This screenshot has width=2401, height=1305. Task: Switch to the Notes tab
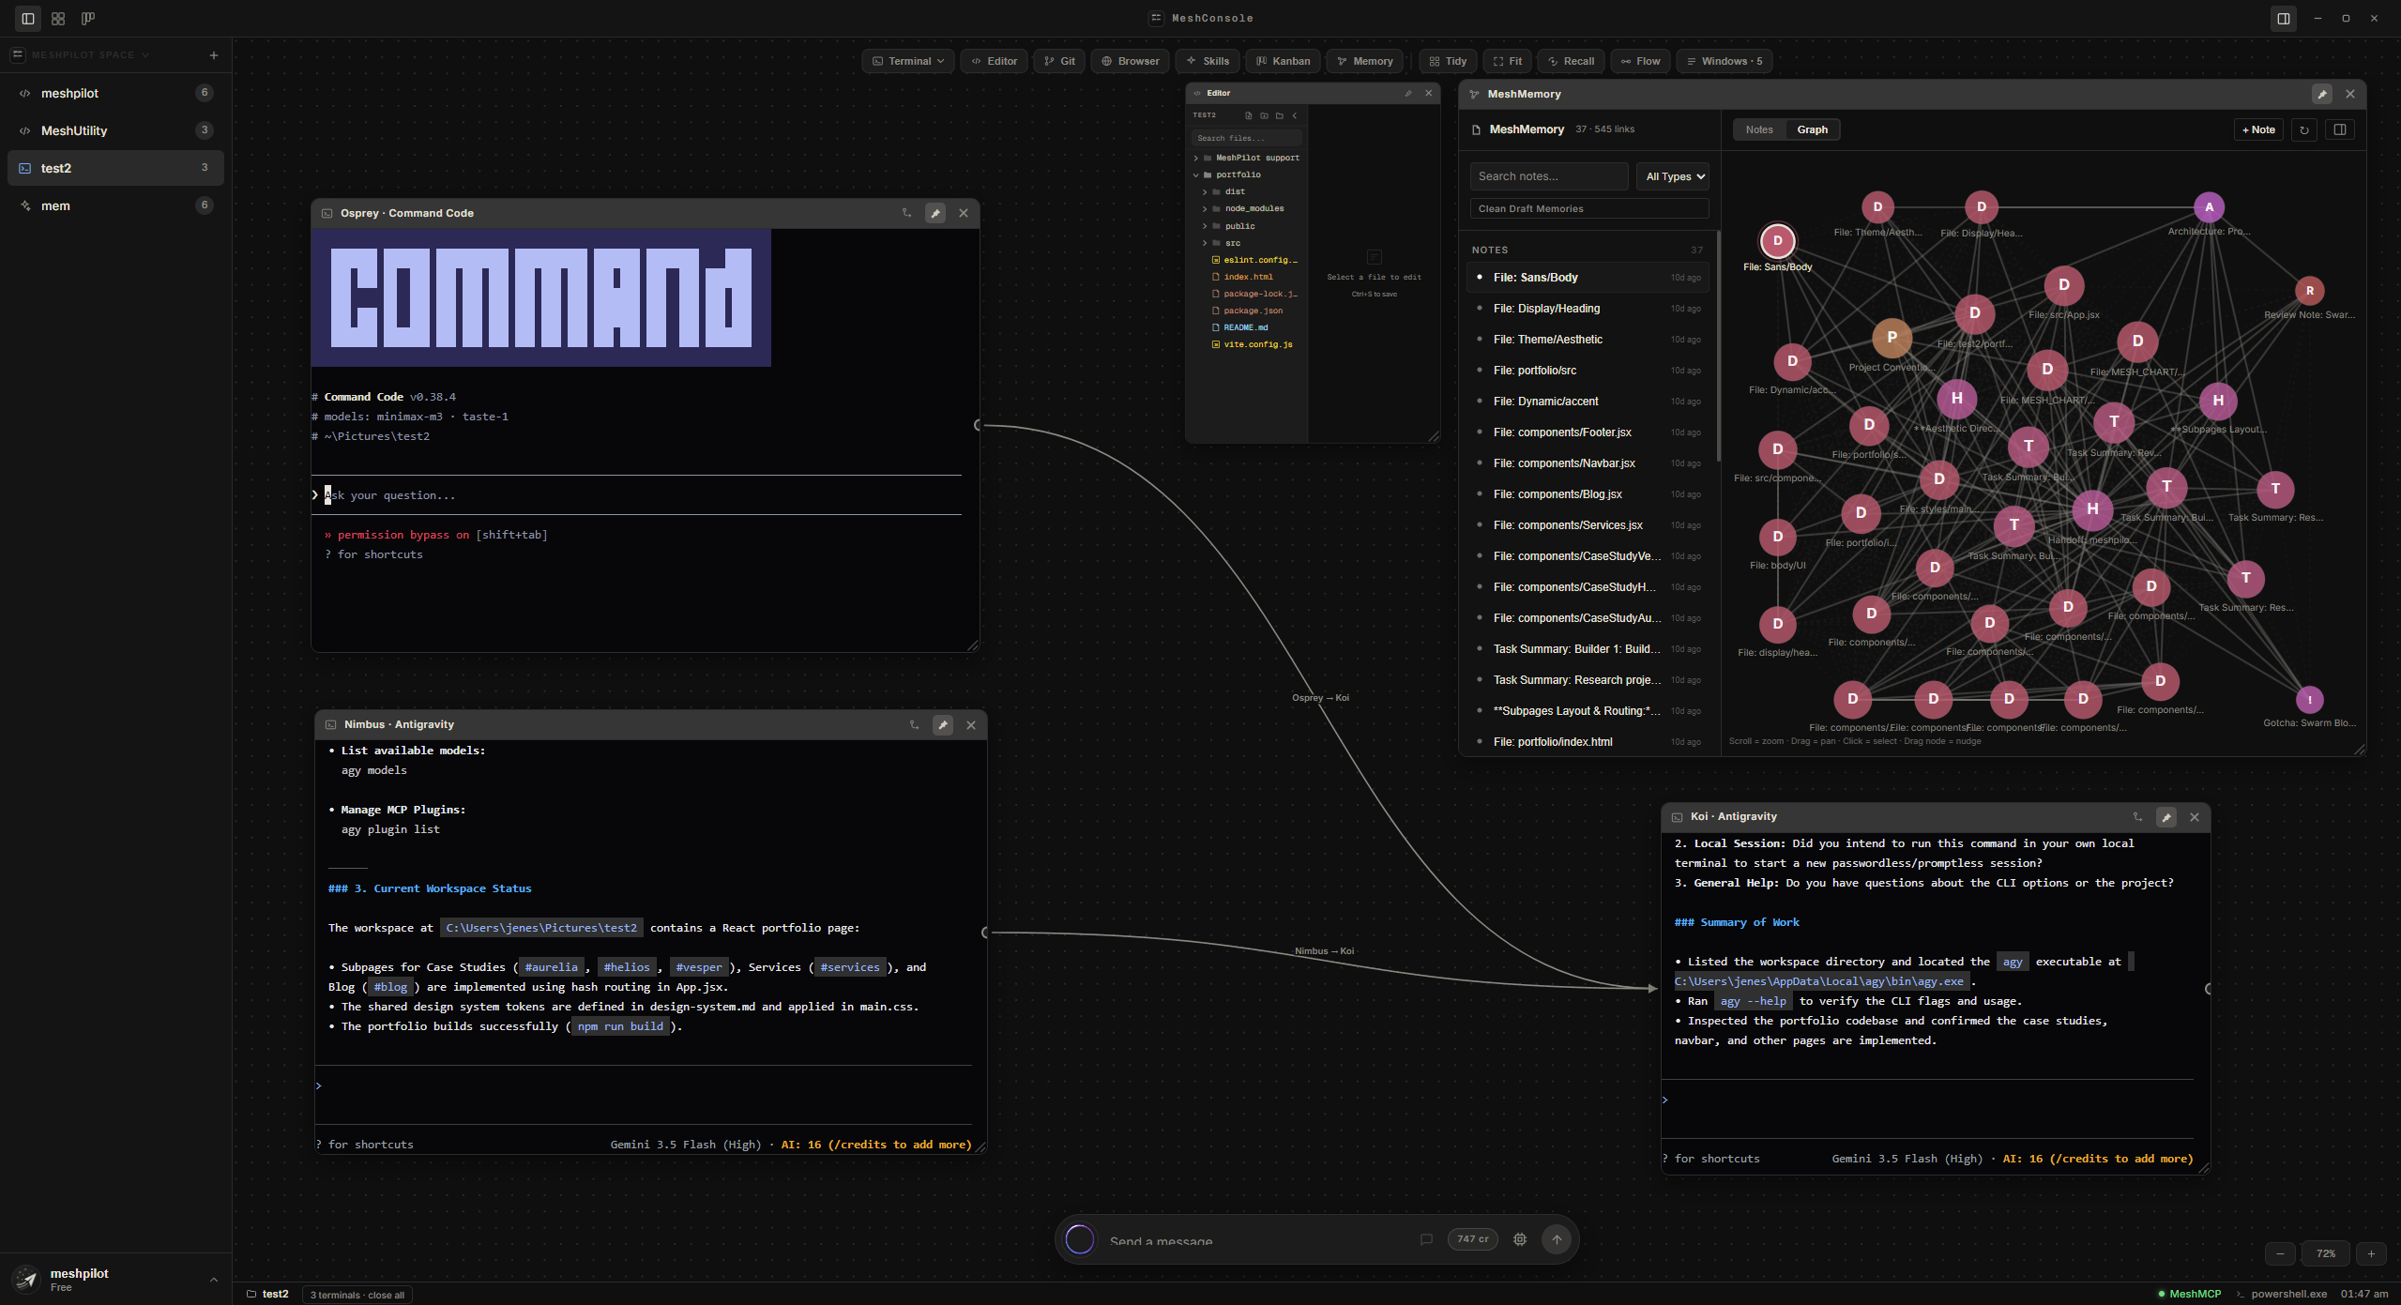(x=1759, y=129)
